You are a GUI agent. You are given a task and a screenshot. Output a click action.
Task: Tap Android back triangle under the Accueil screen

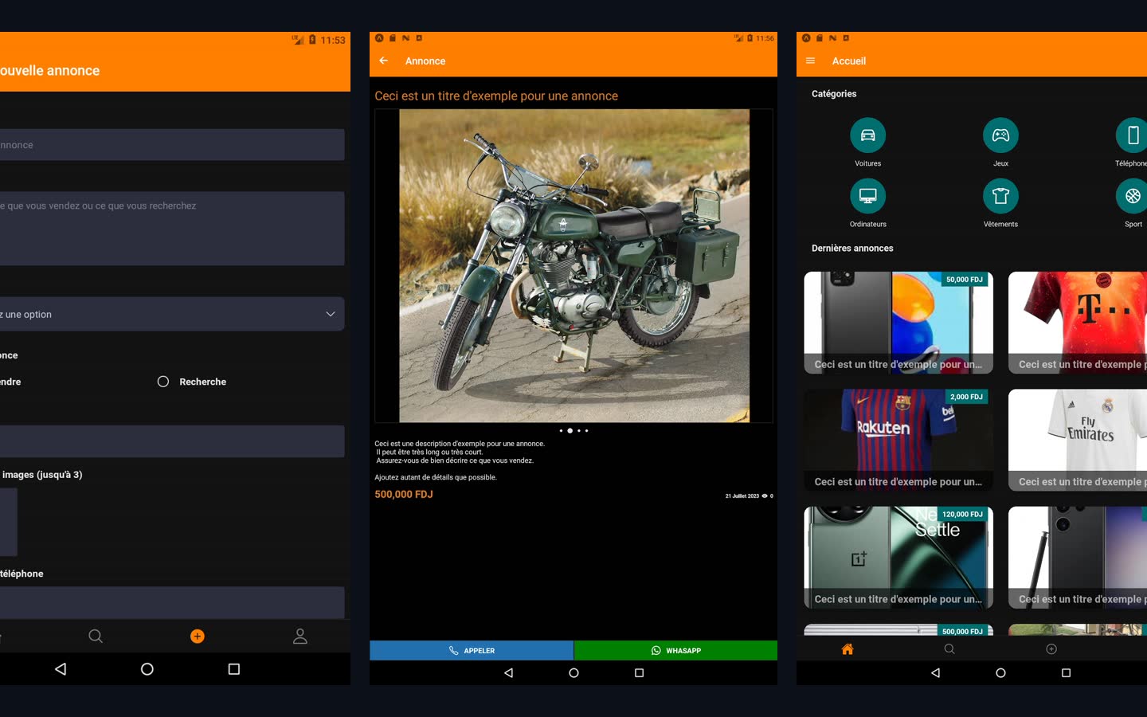point(936,673)
